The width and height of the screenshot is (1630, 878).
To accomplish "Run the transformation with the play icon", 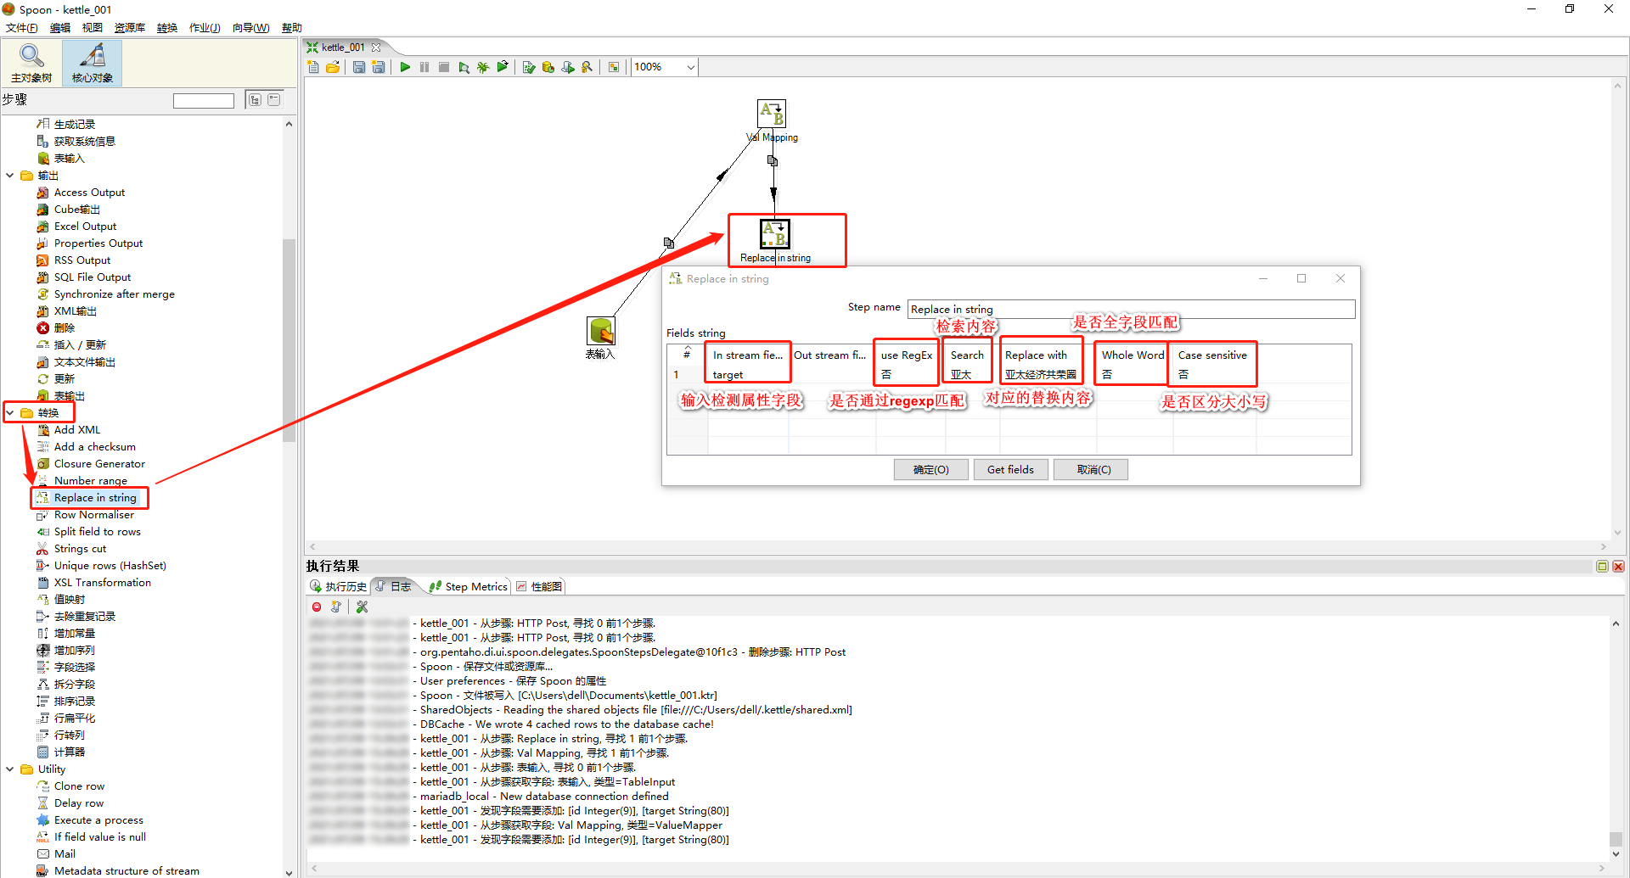I will pos(405,67).
